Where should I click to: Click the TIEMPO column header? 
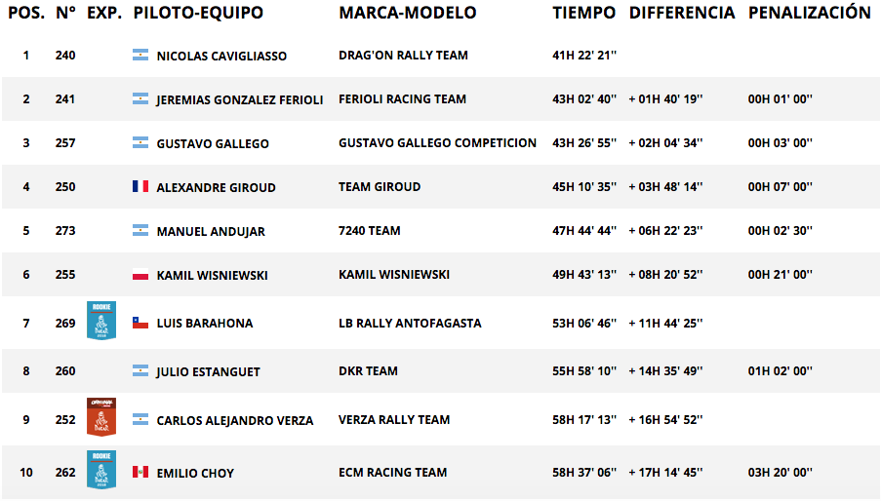tap(583, 13)
